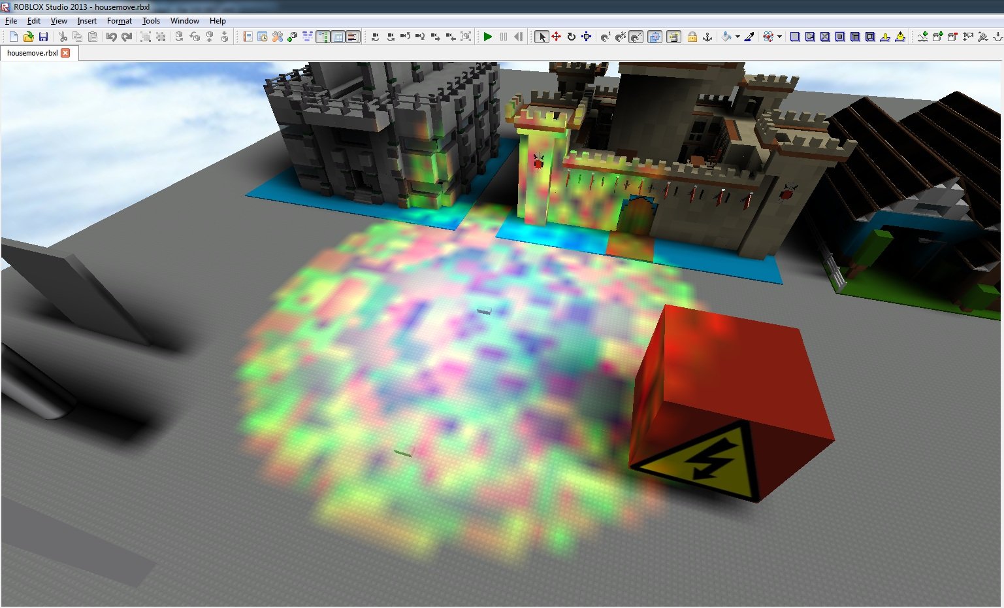Screen dimensions: 1004x608
Task: Anchor the selected part
Action: click(707, 37)
